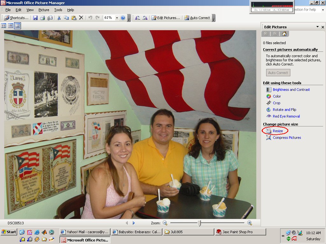Click the zoom slider handle
This screenshot has width=326, height=244.
(199, 223)
